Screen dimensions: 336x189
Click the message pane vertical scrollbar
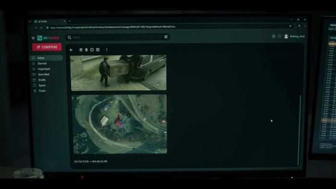pos(300,130)
